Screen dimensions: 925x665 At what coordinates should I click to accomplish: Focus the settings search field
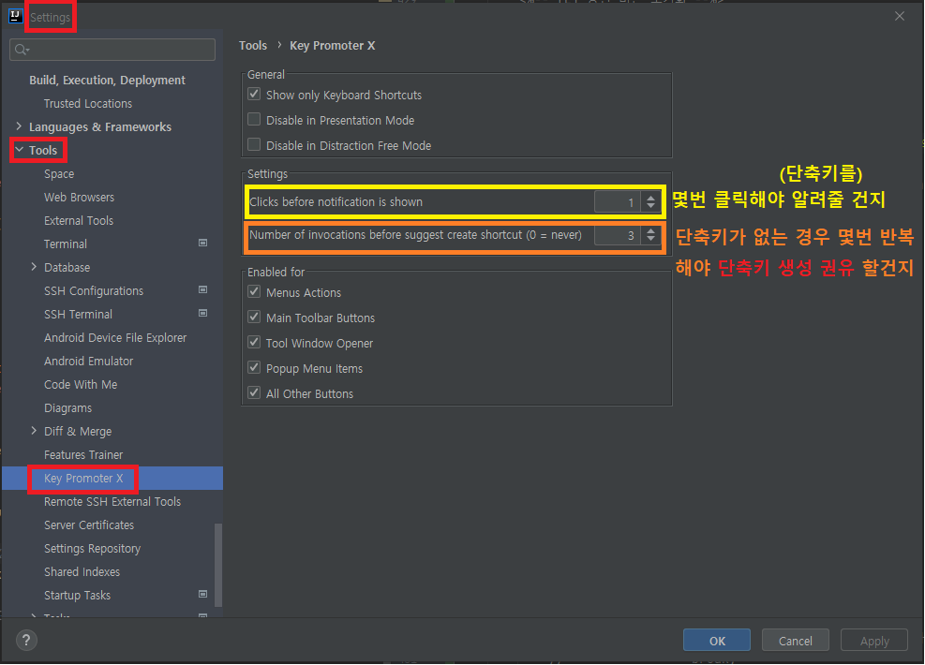point(112,50)
